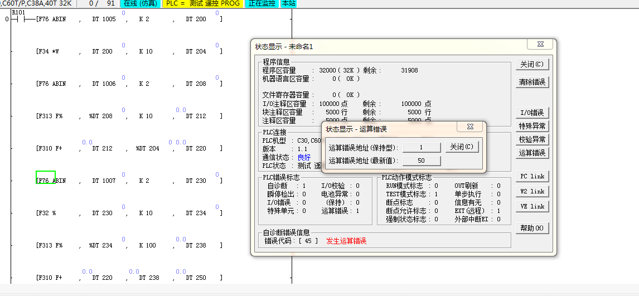Click the 清除错误 (clear error) button
The height and width of the screenshot is (296, 639).
[x=532, y=82]
